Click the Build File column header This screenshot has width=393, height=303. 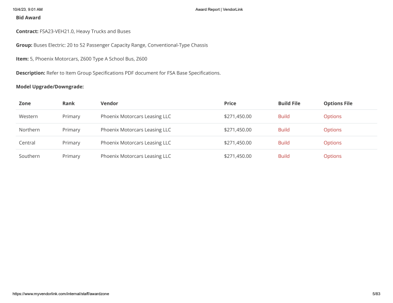tap(289, 103)
